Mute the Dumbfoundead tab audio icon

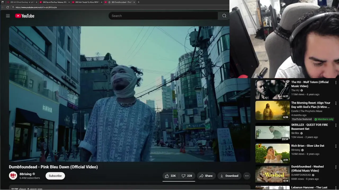[109, 2]
